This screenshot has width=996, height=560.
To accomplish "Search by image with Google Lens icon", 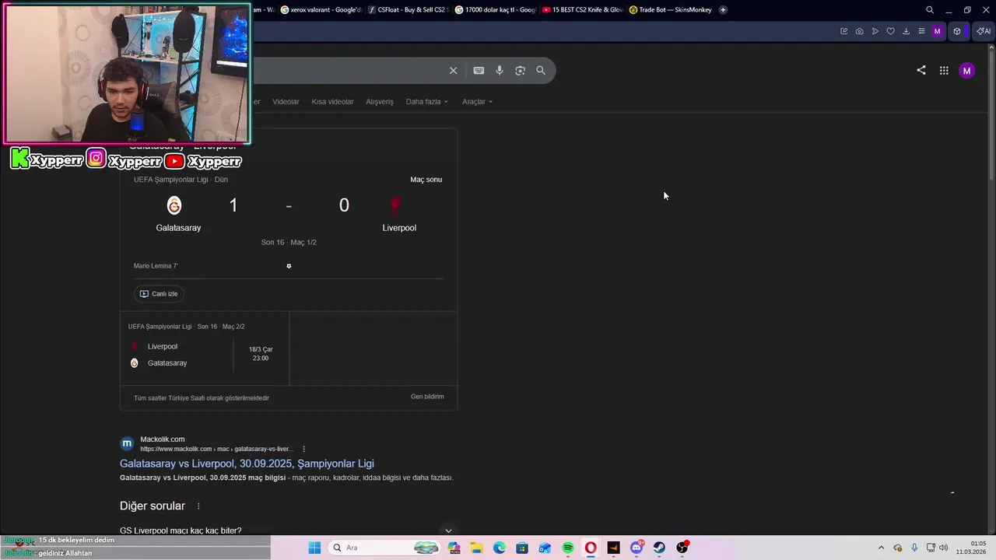I will 520,71.
